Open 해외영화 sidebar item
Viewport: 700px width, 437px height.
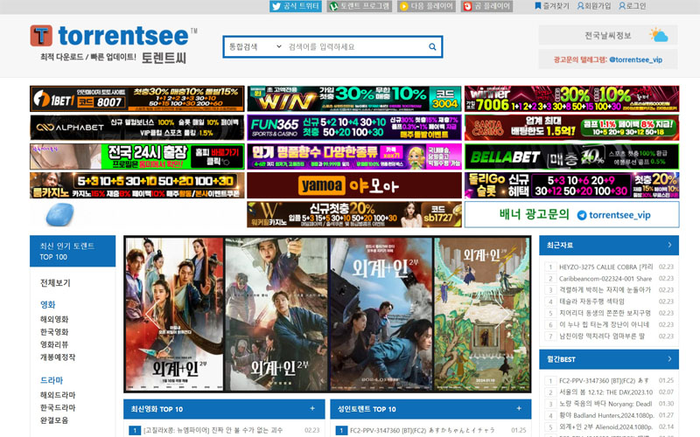54,319
